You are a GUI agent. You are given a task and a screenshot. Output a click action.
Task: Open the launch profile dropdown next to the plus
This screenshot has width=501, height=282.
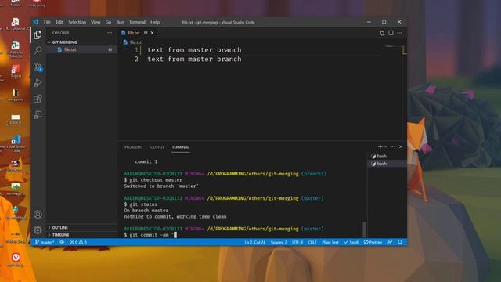(x=386, y=147)
